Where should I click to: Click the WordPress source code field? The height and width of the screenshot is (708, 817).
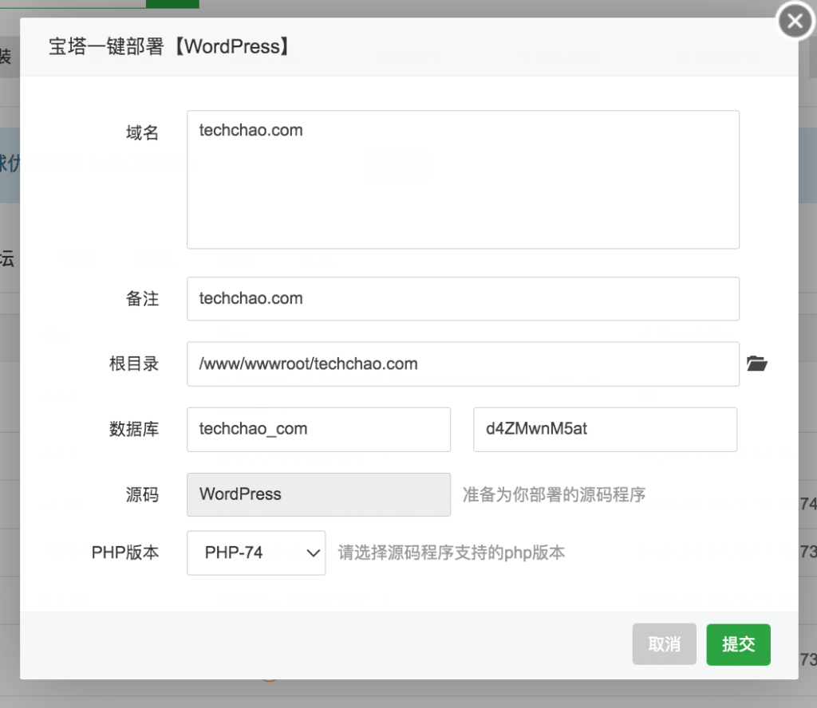pyautogui.click(x=318, y=494)
